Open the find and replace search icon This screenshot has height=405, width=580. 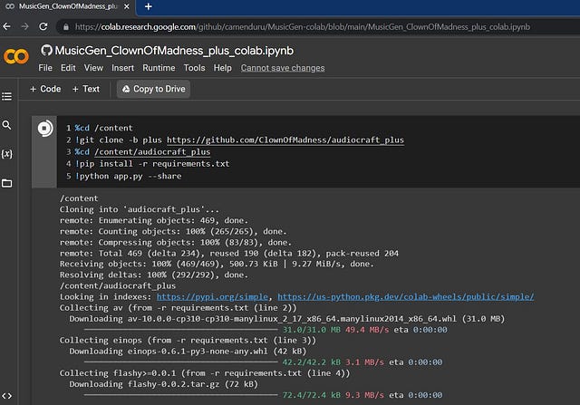[6, 125]
